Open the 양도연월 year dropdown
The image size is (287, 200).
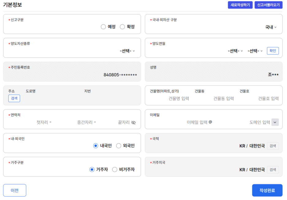click(235, 51)
